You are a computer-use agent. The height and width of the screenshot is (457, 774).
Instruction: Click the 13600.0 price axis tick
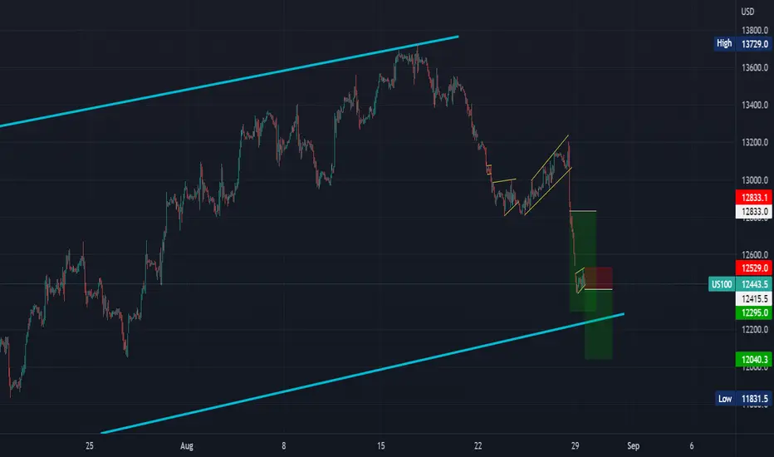[755, 67]
